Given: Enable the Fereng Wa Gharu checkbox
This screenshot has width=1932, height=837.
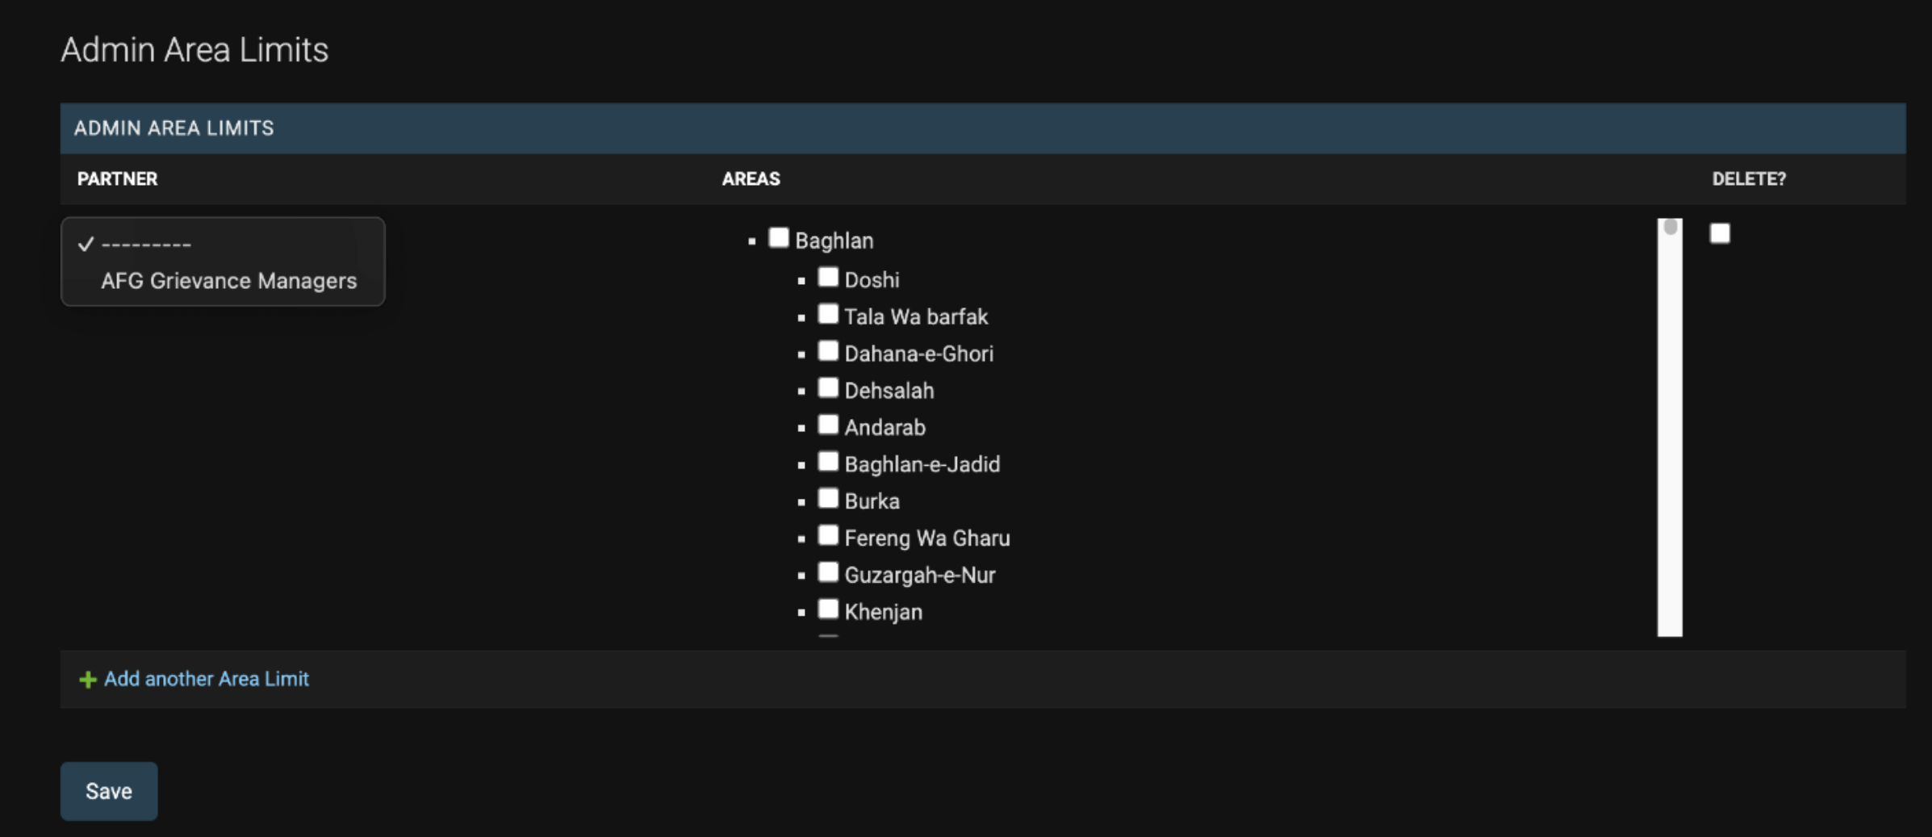Looking at the screenshot, I should click(828, 535).
